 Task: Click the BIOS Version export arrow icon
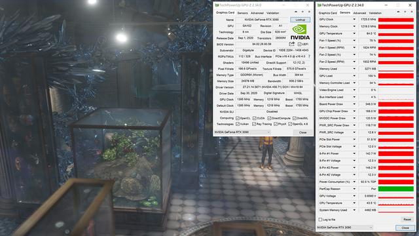coord(291,44)
